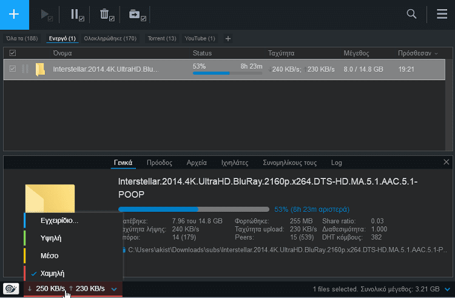
Task: Open the Αρχεία details tab
Action: pos(197,163)
